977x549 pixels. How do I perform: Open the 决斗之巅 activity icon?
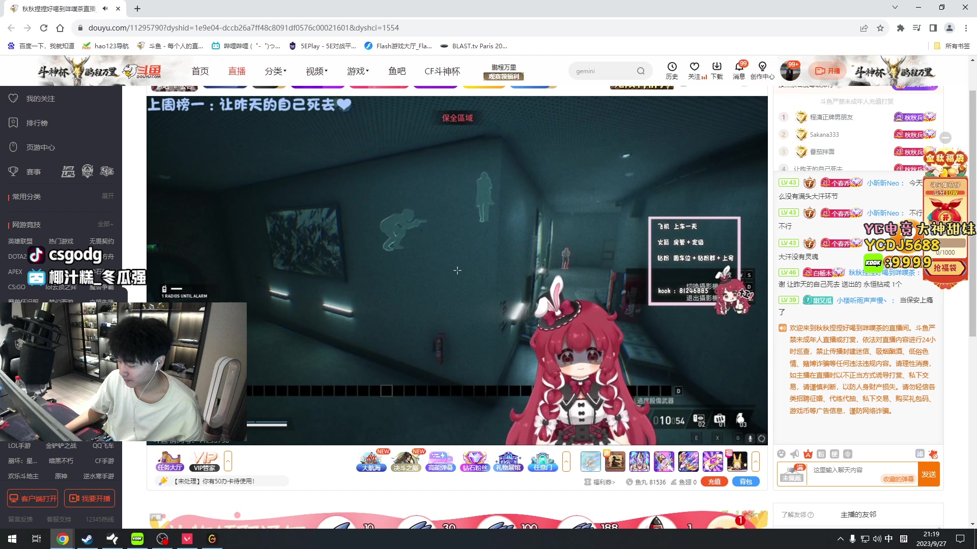pos(406,462)
